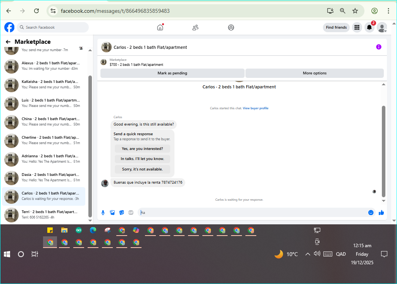
Task: Open China conversation
Action: click(x=43, y=122)
